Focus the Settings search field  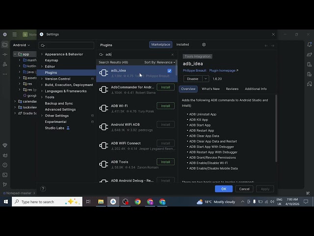[66, 45]
